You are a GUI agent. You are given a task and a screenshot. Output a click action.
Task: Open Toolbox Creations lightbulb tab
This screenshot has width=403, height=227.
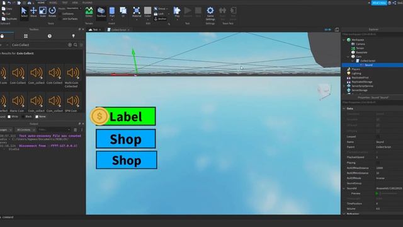coord(73,36)
